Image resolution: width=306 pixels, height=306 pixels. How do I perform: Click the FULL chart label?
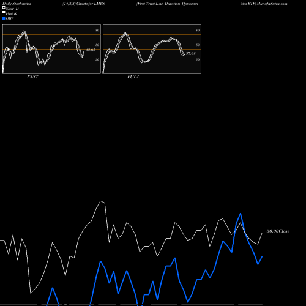[133, 77]
